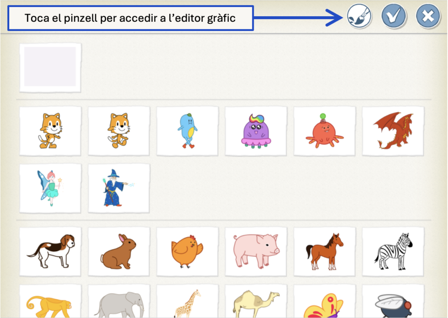
Task: Select the blank empty character tile
Action: tap(50, 67)
